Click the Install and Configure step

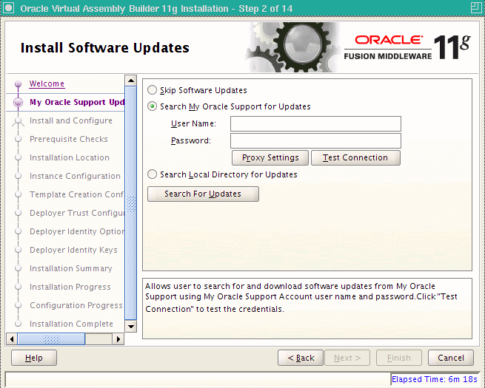point(71,120)
